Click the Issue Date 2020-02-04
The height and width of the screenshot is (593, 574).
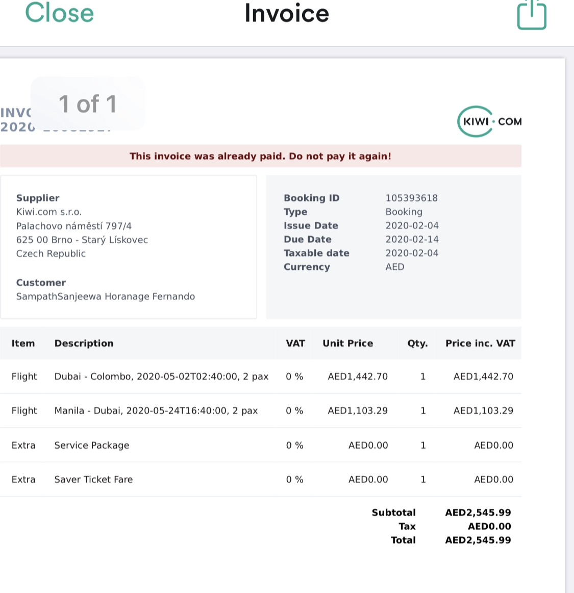pos(413,225)
